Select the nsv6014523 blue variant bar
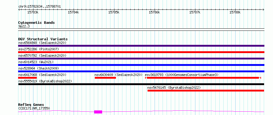 tap(141, 65)
